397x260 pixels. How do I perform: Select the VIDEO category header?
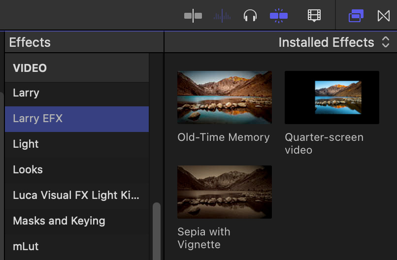pos(30,68)
